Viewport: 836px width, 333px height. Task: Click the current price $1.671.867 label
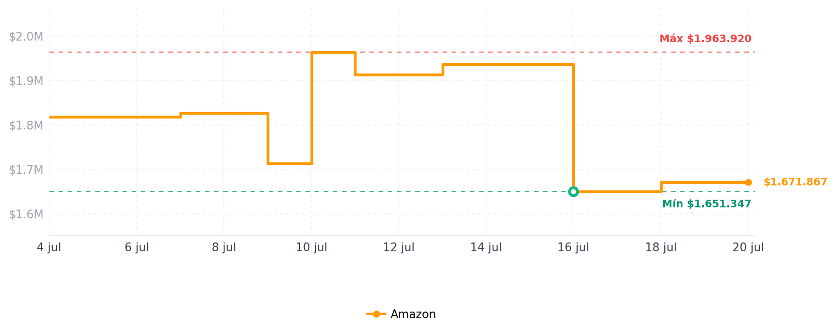pyautogui.click(x=795, y=182)
